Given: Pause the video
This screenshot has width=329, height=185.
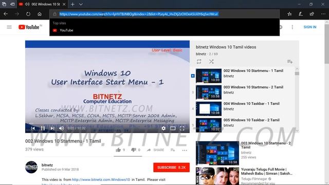Looking at the screenshot, I should (43, 128).
